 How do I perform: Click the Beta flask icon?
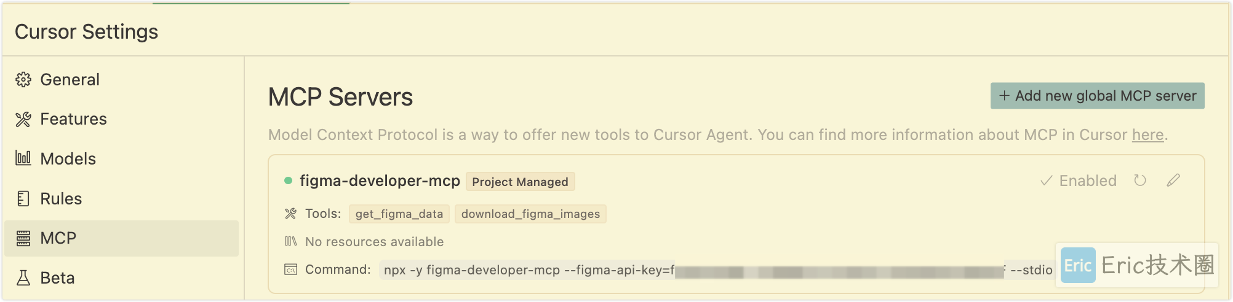pos(23,278)
